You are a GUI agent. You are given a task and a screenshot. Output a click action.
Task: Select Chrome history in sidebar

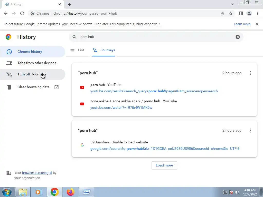(x=33, y=52)
